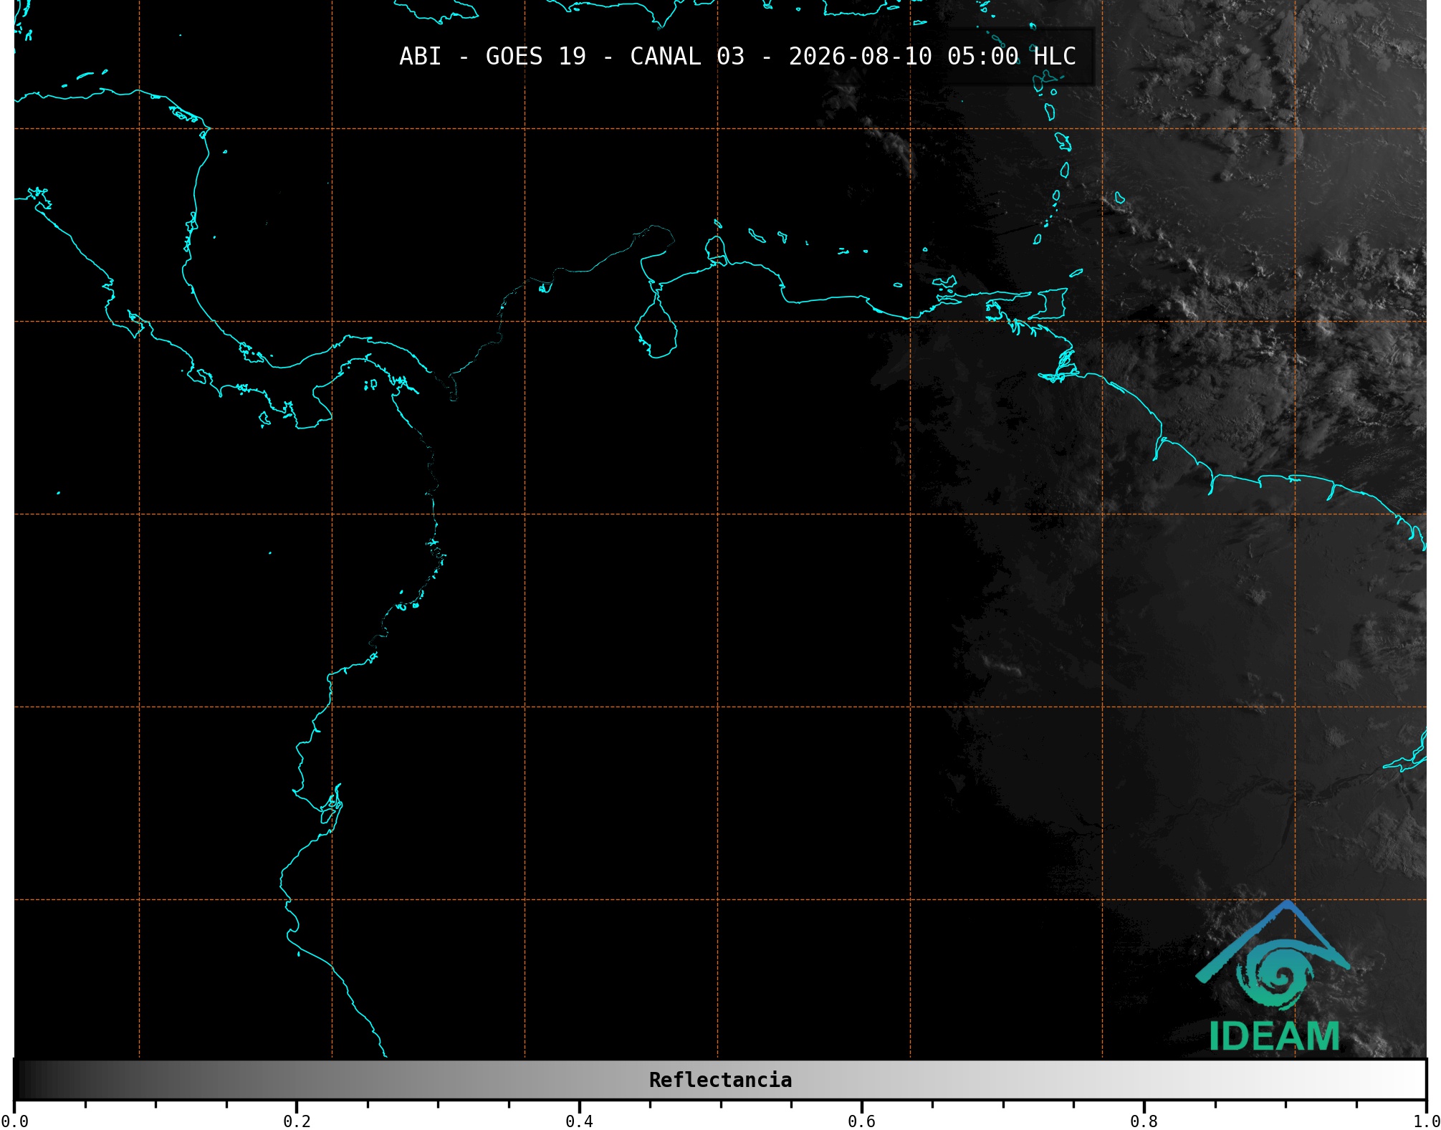Click the date 2026-08-10 in the title
This screenshot has width=1441, height=1130.
(860, 57)
